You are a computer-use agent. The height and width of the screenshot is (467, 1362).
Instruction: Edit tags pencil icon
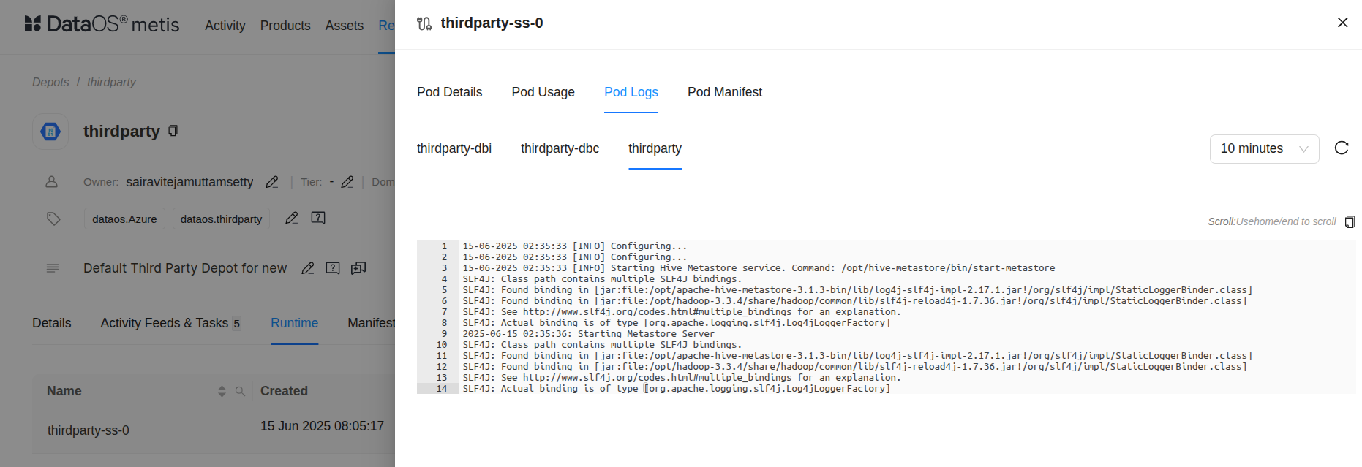(x=291, y=218)
